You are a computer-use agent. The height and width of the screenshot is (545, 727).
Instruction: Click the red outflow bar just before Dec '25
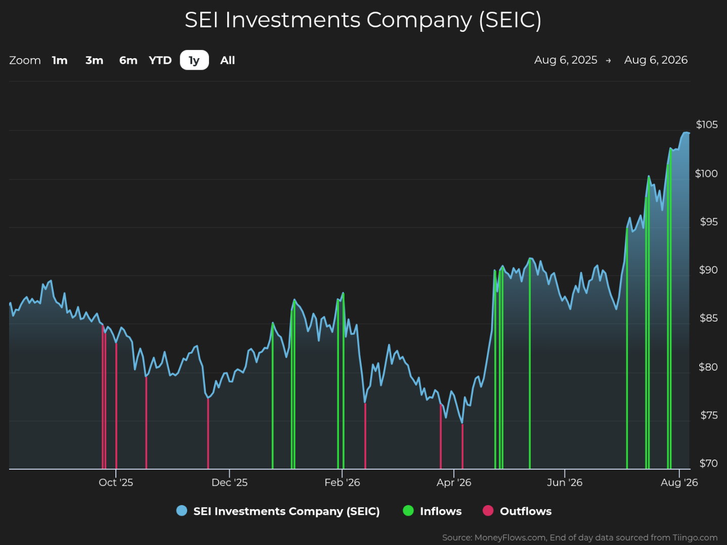point(208,434)
